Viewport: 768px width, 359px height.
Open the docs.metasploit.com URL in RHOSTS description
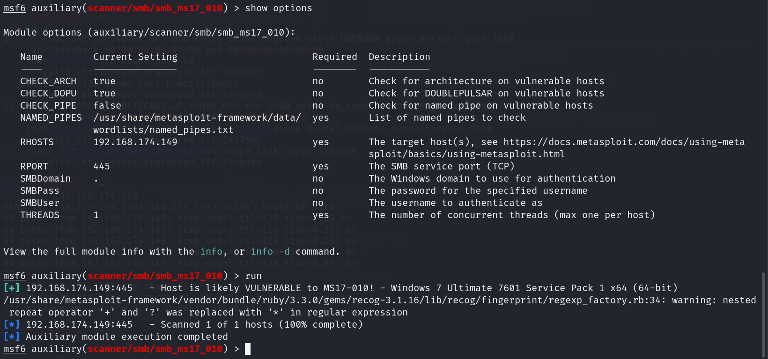click(x=624, y=142)
